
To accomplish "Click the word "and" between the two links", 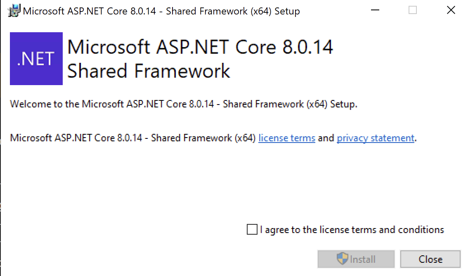I will point(326,138).
